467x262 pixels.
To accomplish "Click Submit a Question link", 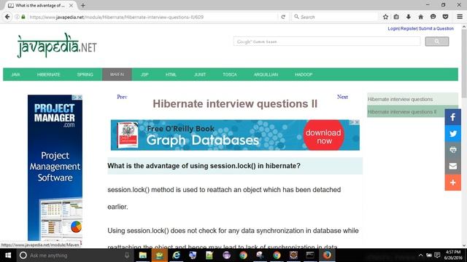I will [436, 28].
